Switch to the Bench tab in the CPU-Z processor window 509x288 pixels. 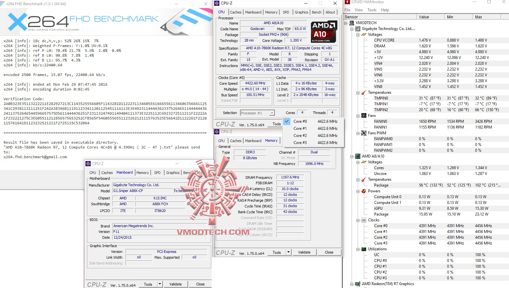click(317, 12)
